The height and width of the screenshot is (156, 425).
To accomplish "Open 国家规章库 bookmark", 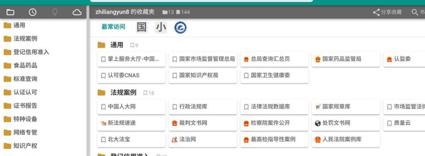I will 346,107.
